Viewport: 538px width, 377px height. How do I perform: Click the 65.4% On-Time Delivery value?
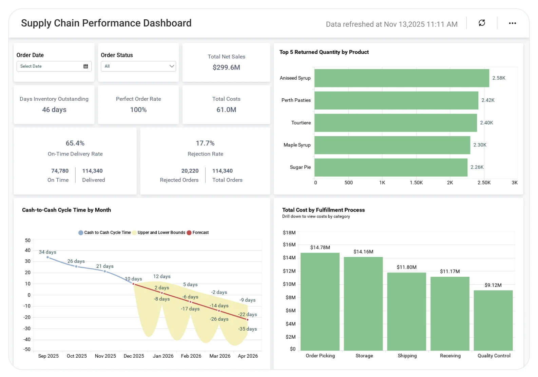pos(75,143)
